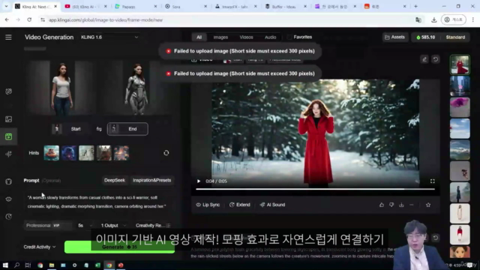Image resolution: width=480 pixels, height=270 pixels.
Task: Open the browser tab list chevron
Action: (6, 7)
